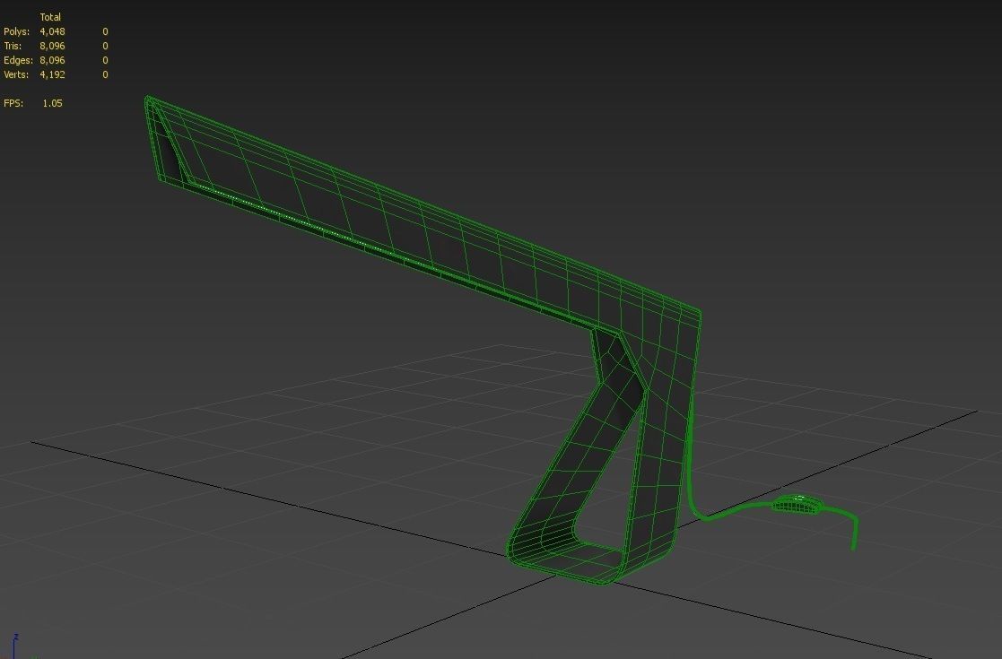Screen dimensions: 1002x659
Task: Select the 8,096 value in the Tris row
Action: [52, 46]
